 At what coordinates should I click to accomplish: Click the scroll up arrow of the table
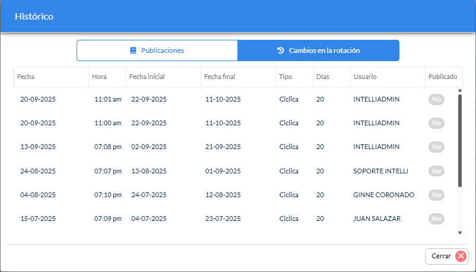[459, 90]
